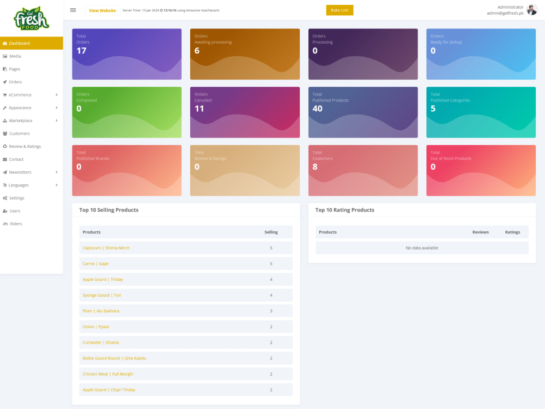The height and width of the screenshot is (409, 545).
Task: Click the Orders Ready for pickup card
Action: (481, 54)
